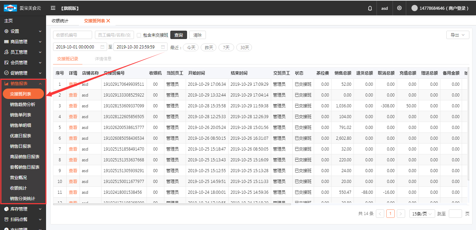Click the user avatar icon

click(x=414, y=8)
